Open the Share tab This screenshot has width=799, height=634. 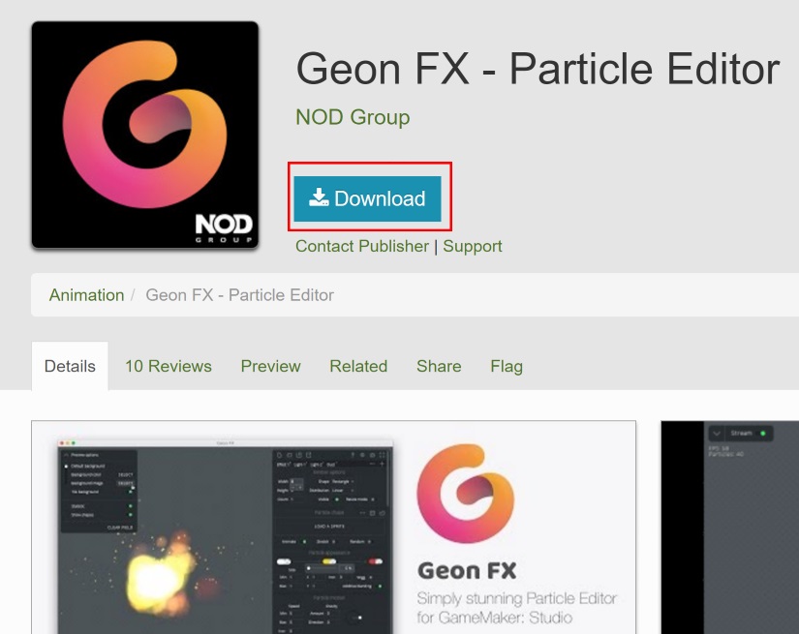[439, 366]
